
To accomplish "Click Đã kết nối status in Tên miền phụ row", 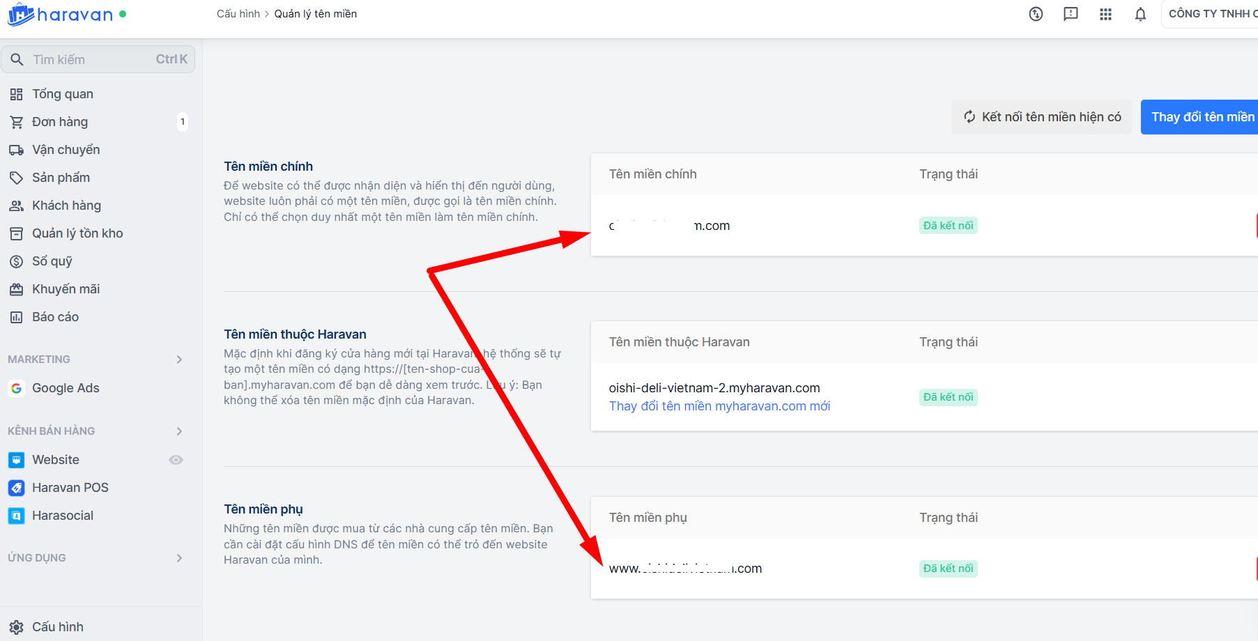I will pyautogui.click(x=948, y=569).
